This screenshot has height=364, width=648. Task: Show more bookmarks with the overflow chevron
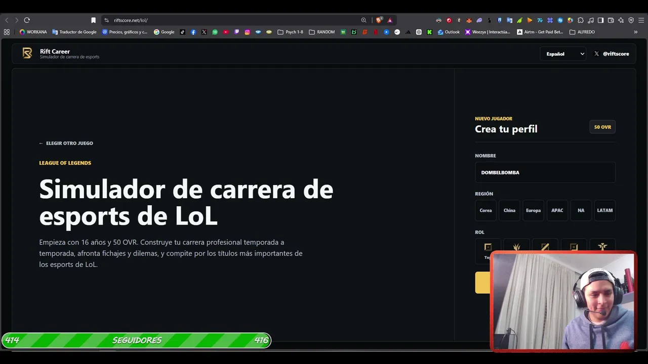636,32
